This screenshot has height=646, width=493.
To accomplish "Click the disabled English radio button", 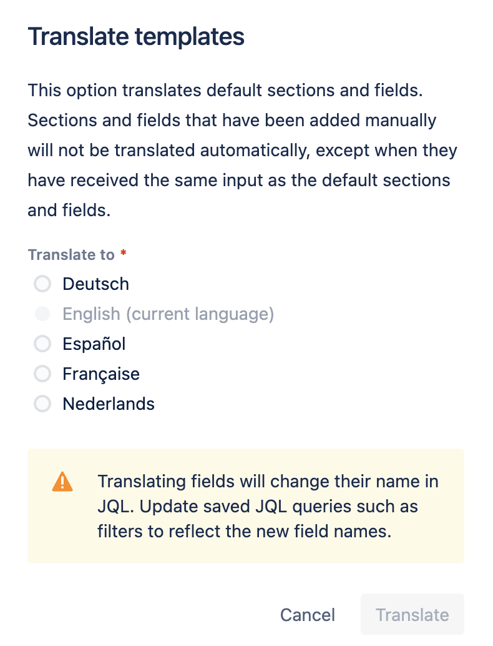I will (x=42, y=314).
